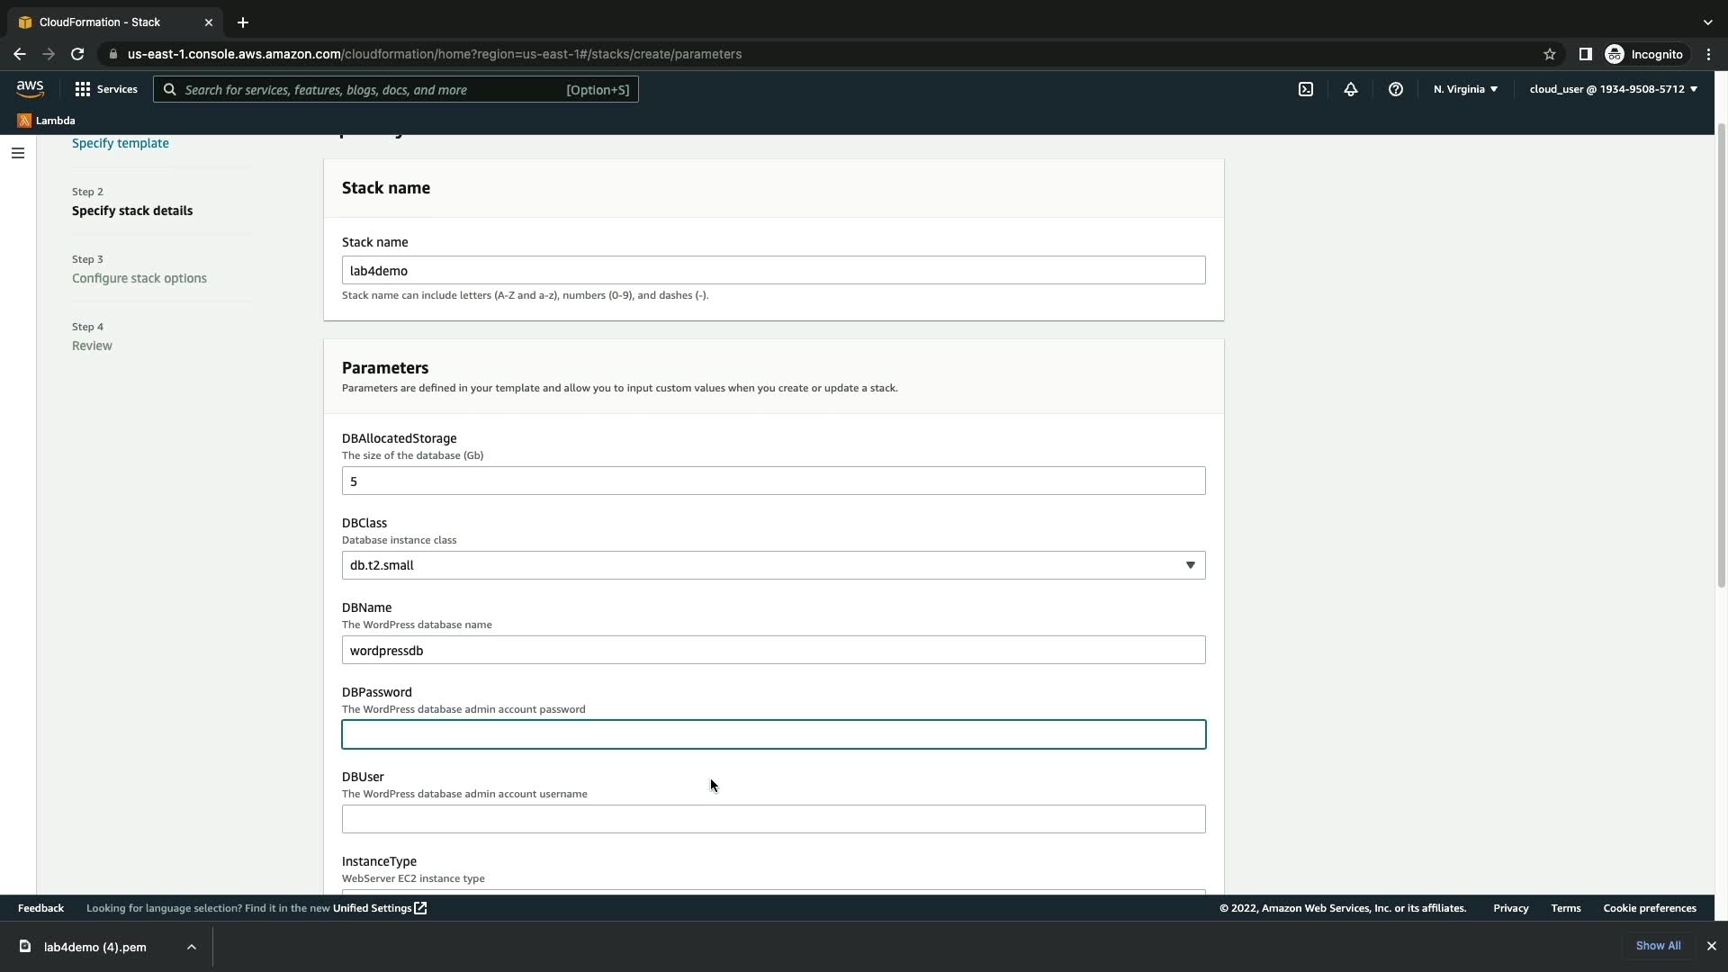Expand the cloud_user account menu

(1613, 89)
